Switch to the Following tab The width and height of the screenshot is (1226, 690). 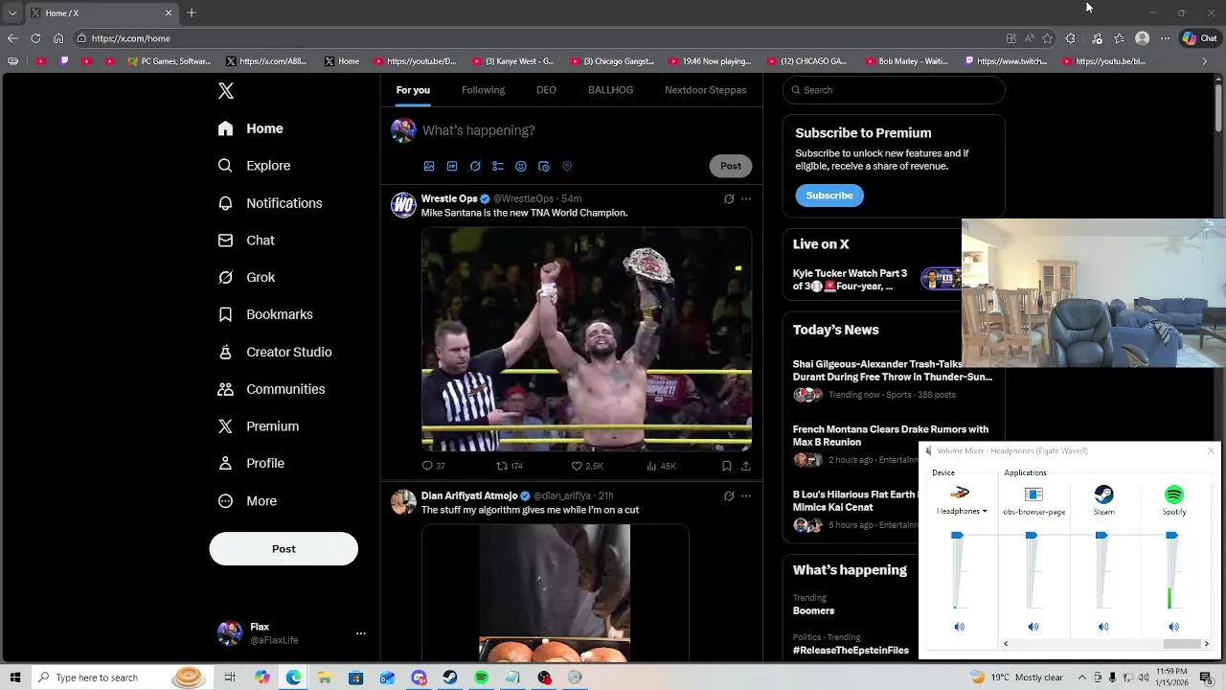click(483, 90)
